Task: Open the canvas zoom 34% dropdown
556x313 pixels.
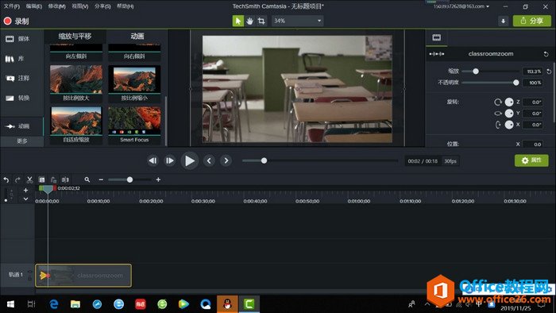Action: click(x=298, y=21)
